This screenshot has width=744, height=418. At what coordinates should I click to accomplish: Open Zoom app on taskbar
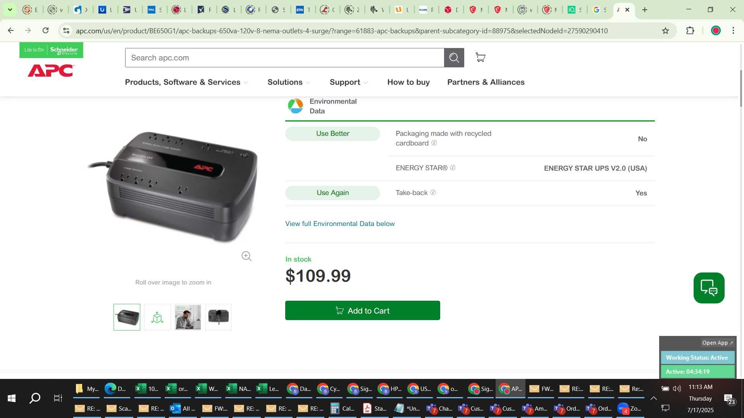629,408
